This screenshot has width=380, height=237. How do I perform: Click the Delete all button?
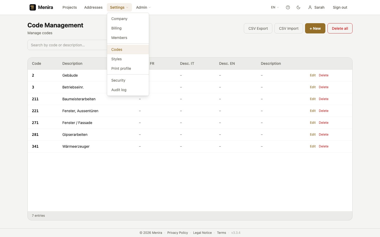click(340, 28)
